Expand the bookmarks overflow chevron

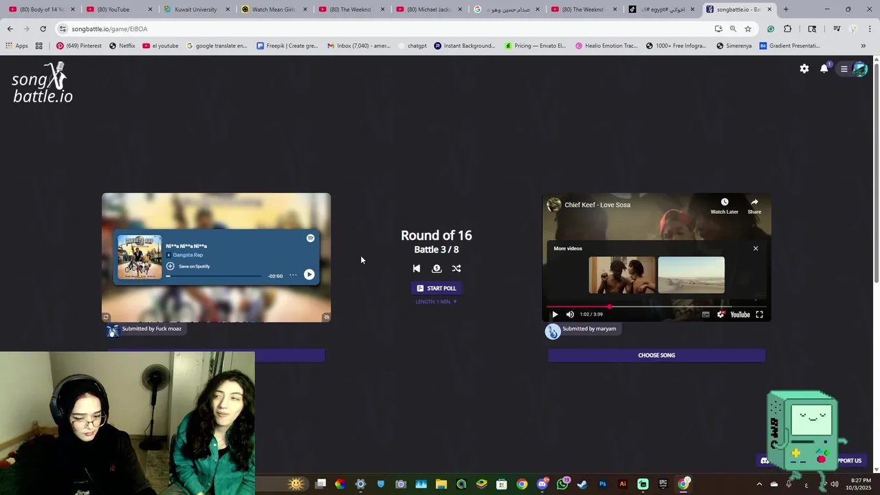863,46
